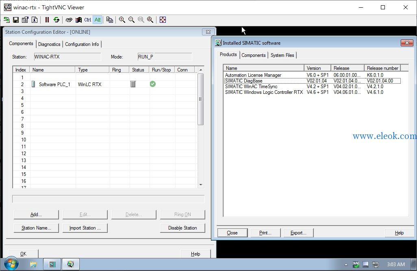This screenshot has height=271, width=417.
Task: Open the Connection options icon
Action: 25,20
